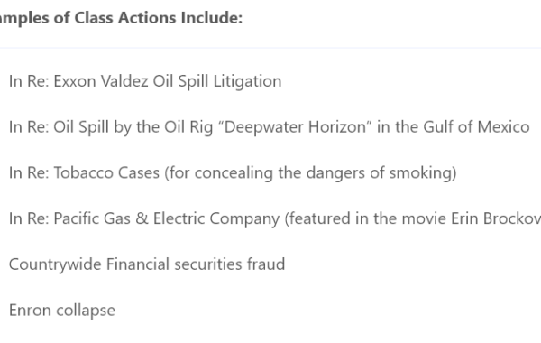Click the Enron collapse list item

(62, 311)
